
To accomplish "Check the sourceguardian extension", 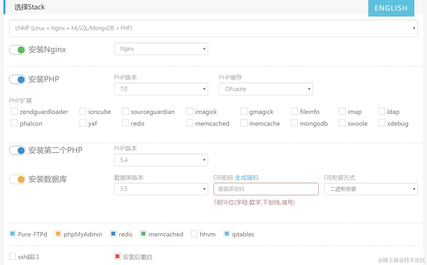I will click(125, 111).
